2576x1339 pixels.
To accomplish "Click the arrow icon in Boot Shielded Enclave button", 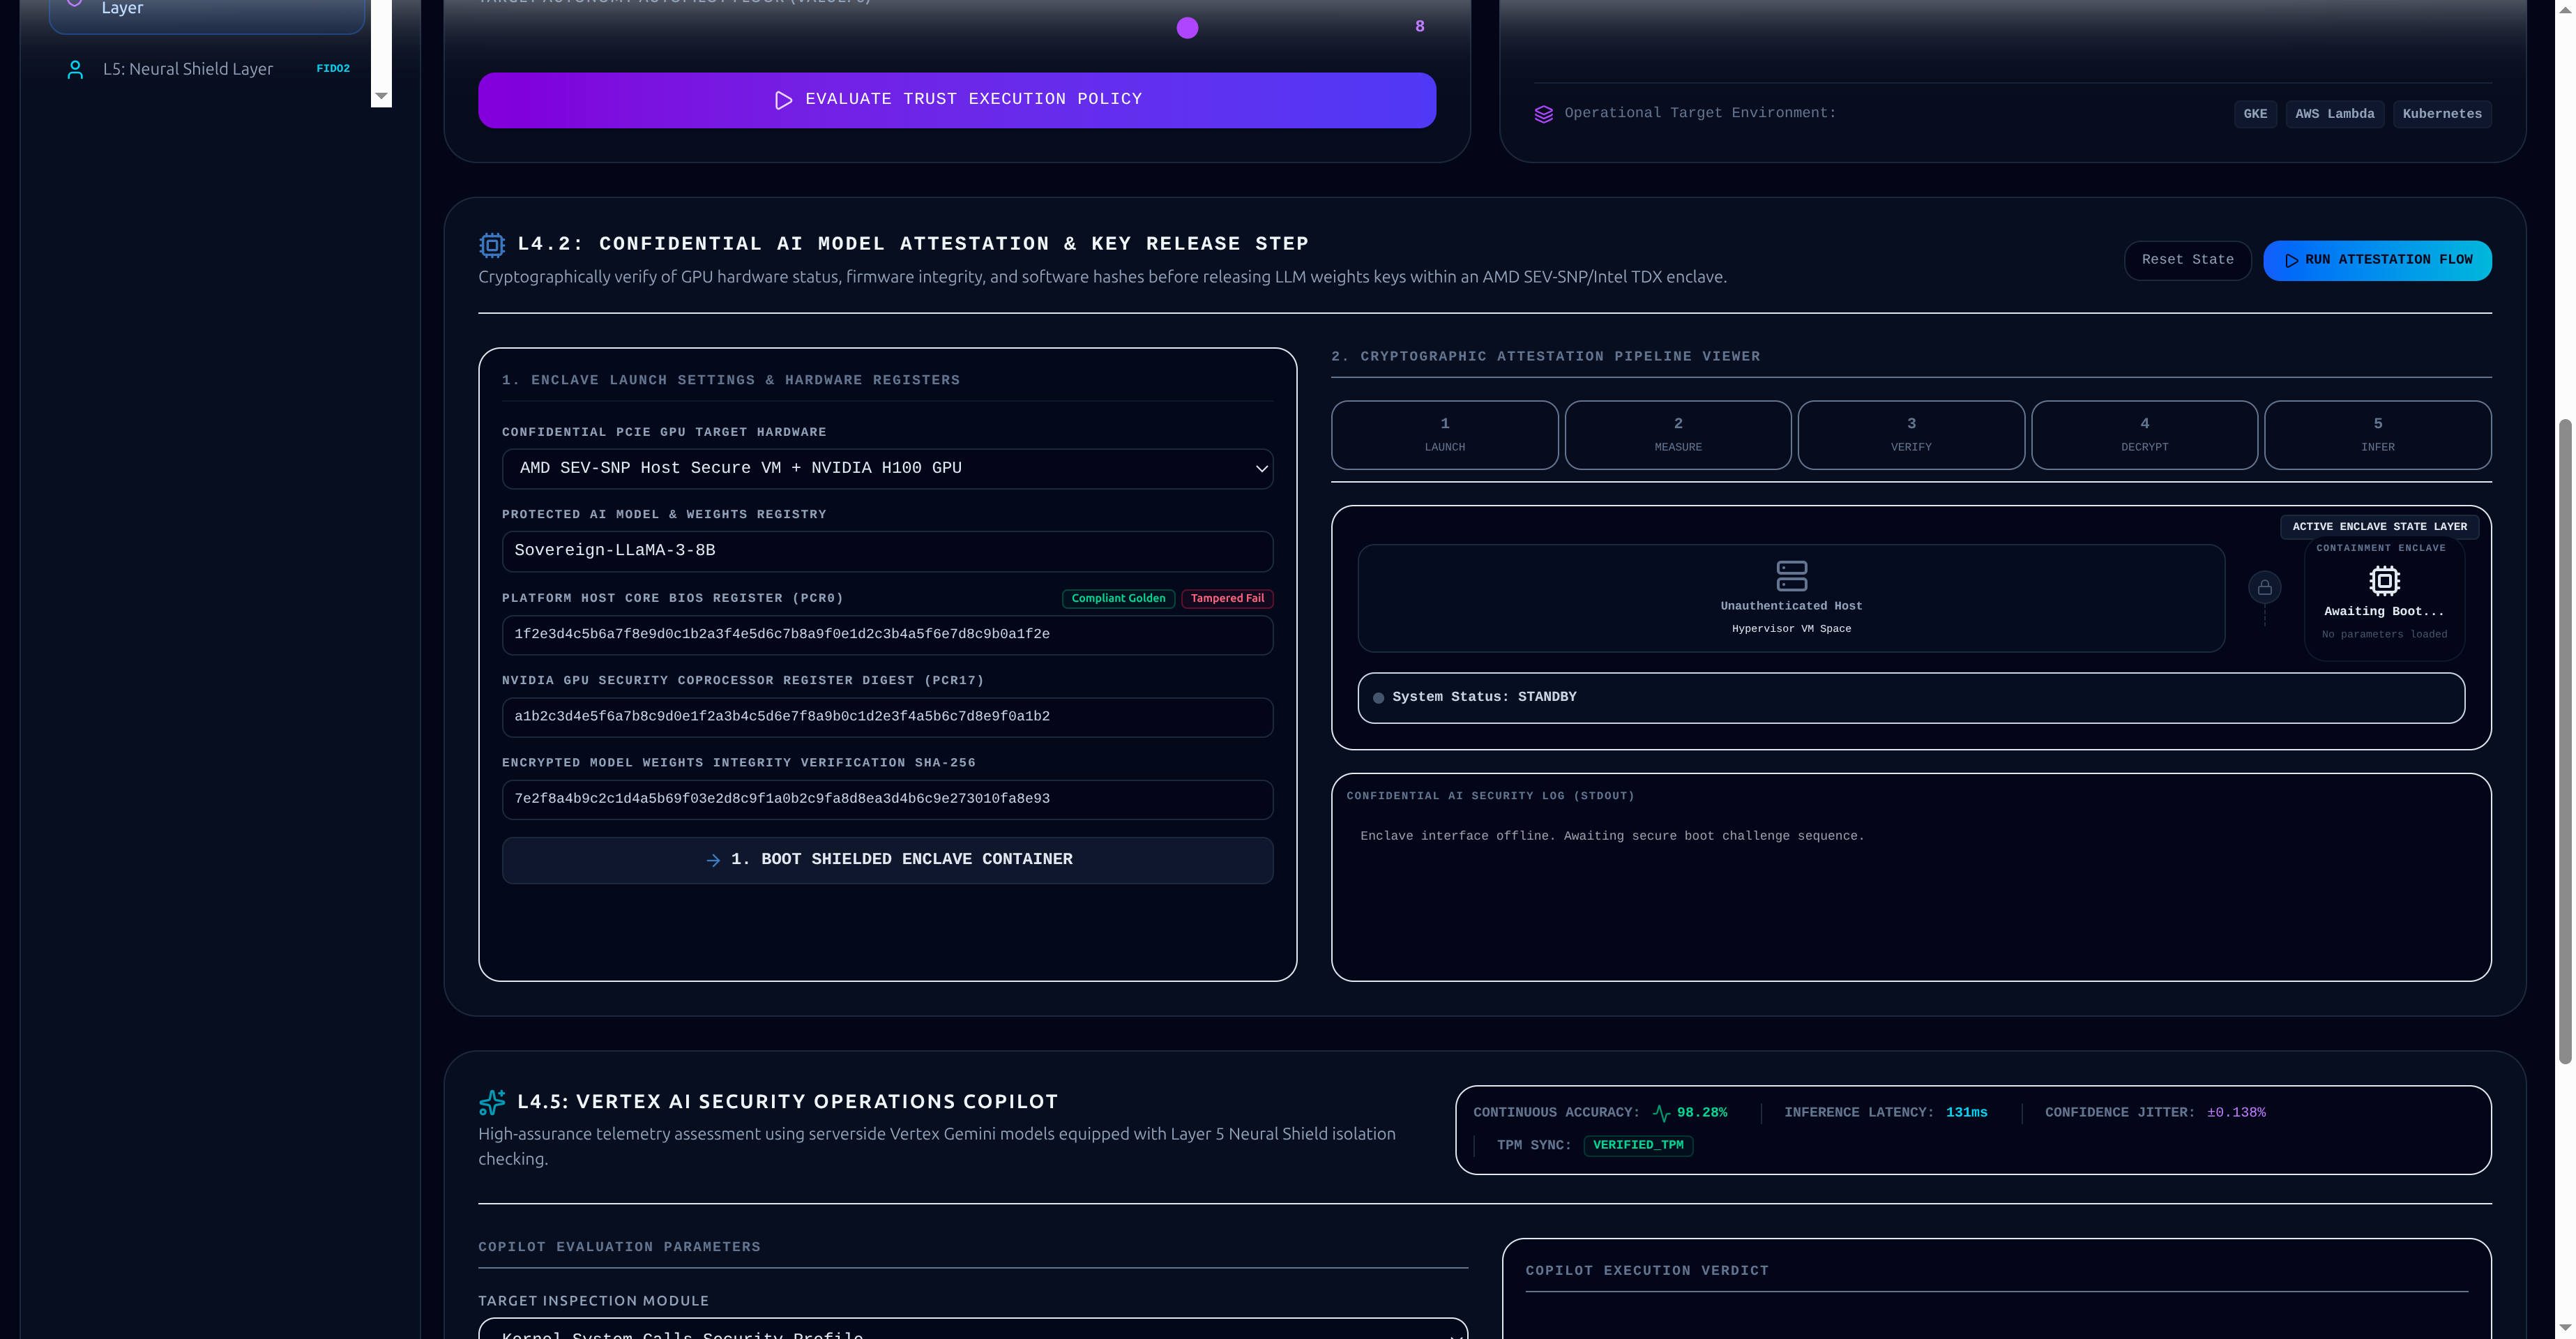I will pos(713,860).
